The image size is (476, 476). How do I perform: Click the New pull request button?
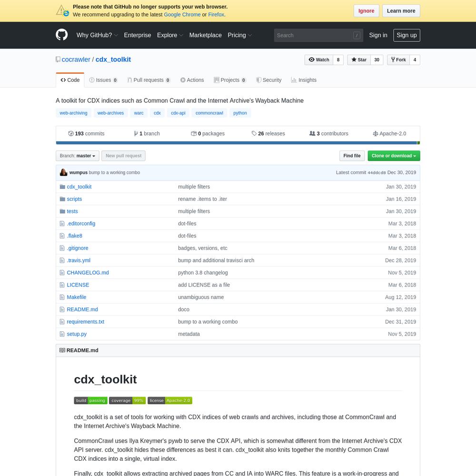123,156
